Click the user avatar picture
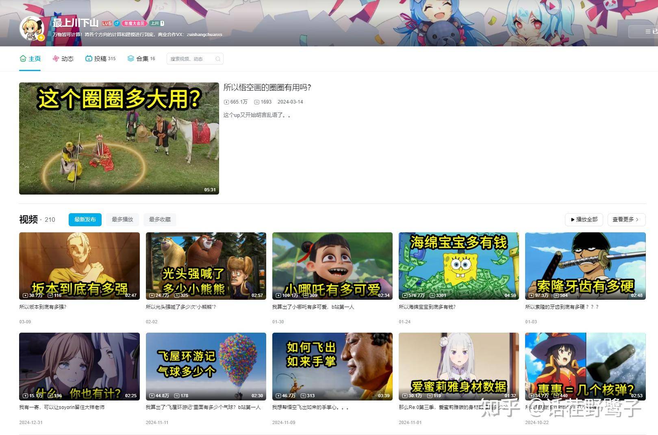This screenshot has height=435, width=658. tap(32, 28)
